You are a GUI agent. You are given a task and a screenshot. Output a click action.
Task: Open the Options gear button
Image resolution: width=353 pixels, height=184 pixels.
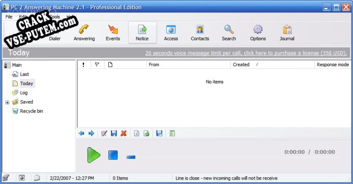click(258, 33)
